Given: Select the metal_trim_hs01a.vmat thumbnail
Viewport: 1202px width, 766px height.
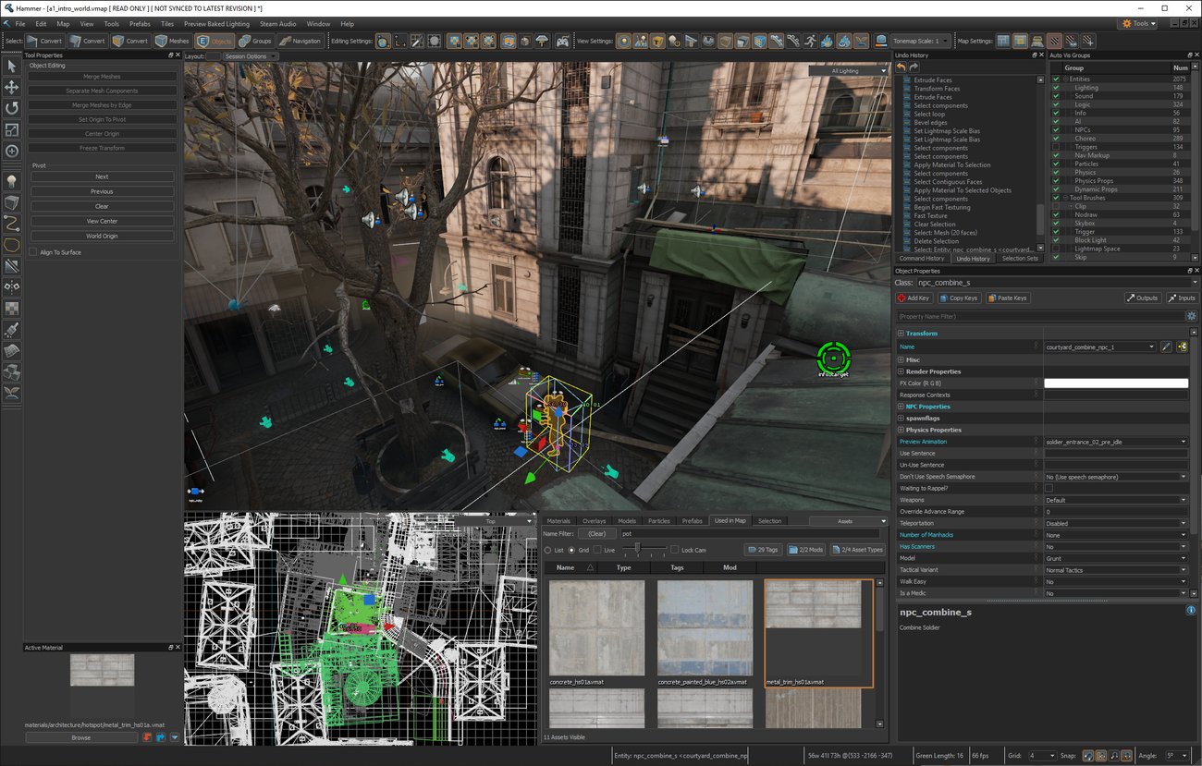Looking at the screenshot, I should (814, 631).
